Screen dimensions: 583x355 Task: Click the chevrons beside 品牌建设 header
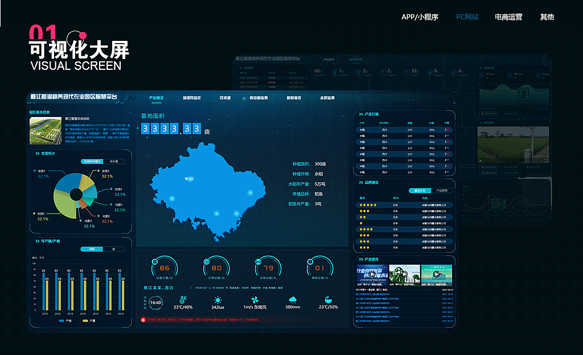[360, 182]
